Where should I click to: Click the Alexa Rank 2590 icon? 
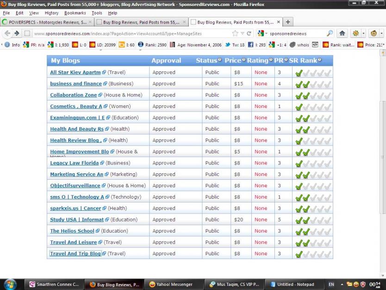point(141,44)
